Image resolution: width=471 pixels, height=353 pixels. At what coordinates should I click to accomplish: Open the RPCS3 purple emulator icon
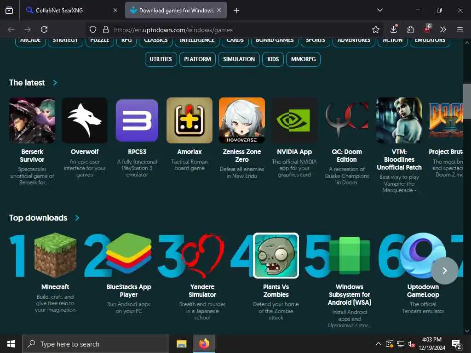(x=137, y=120)
